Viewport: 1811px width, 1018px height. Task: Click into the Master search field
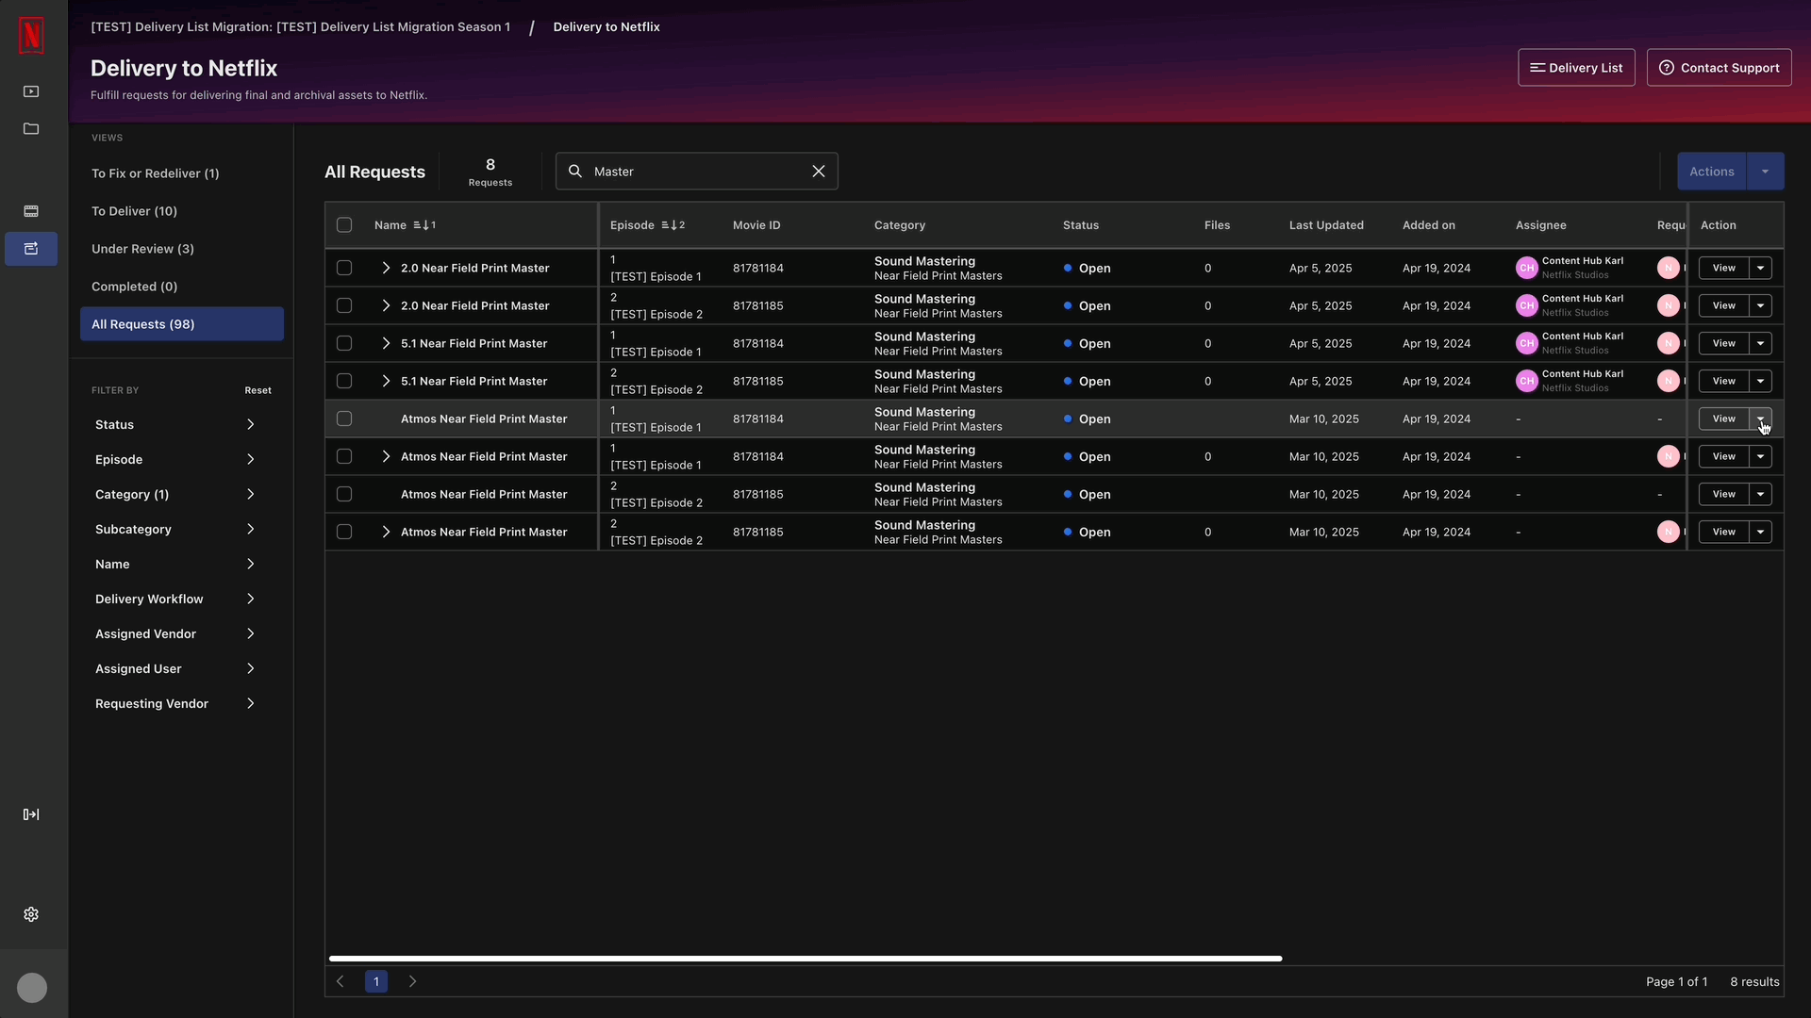tap(698, 172)
